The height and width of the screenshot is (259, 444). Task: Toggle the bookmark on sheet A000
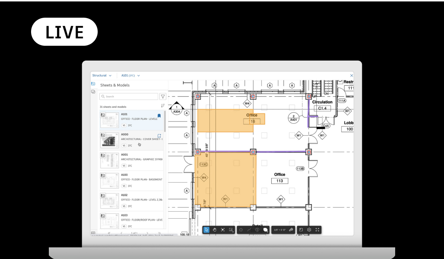pos(159,136)
